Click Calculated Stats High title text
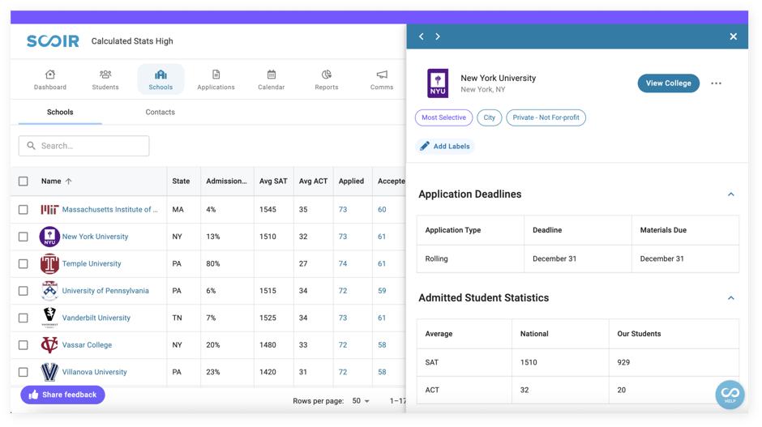762x427 pixels. [132, 41]
